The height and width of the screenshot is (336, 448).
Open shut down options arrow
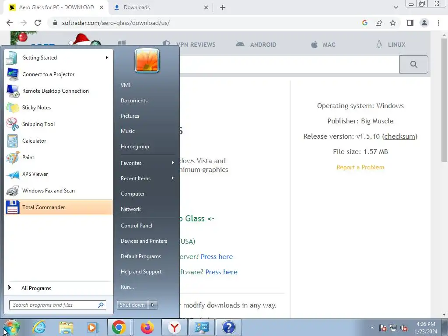(x=153, y=305)
